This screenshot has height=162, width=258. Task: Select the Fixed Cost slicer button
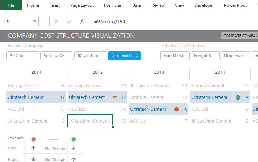tap(175, 56)
